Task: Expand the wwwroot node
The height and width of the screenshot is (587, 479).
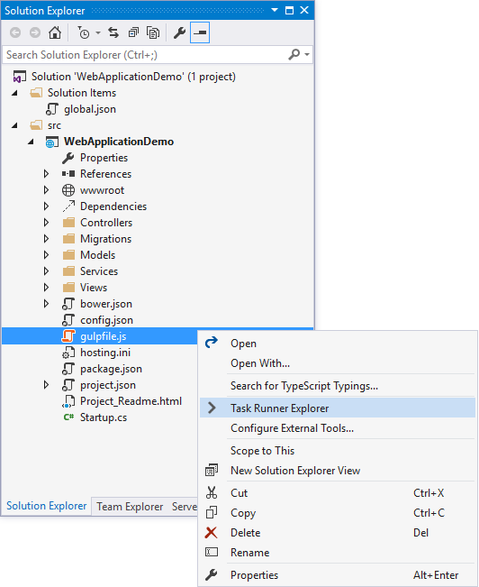Action: click(46, 190)
